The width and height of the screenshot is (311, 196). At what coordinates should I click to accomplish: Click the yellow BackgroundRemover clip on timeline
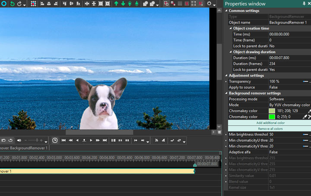[97, 171]
